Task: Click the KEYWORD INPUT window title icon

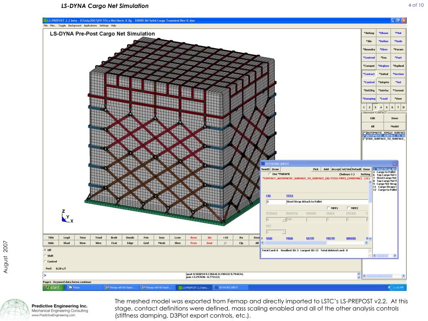Action: pos(263,163)
